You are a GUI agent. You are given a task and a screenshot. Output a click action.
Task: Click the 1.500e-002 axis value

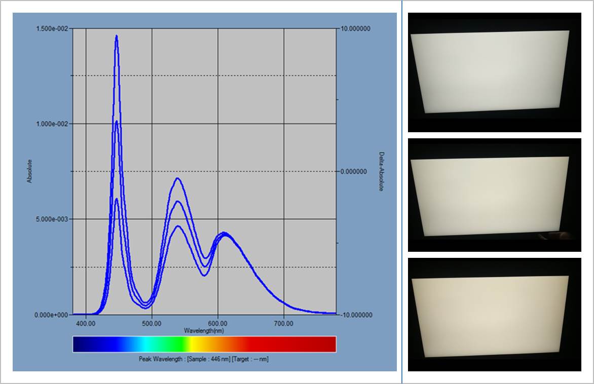click(52, 29)
